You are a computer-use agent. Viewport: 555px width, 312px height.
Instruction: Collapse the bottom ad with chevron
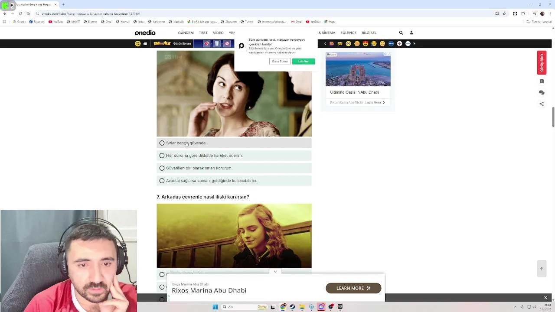tap(275, 272)
